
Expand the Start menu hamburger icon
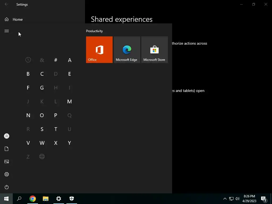pos(7,31)
